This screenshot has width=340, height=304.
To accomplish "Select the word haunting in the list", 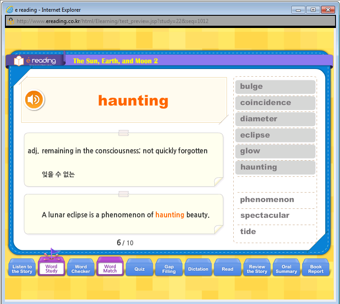I will point(275,167).
